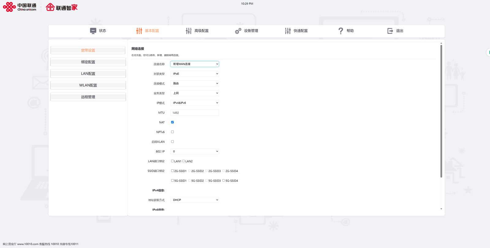Click the 退出 logout icon
490x248 pixels.
click(390, 31)
